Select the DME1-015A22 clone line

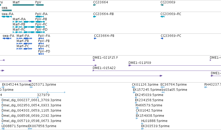(157, 71)
